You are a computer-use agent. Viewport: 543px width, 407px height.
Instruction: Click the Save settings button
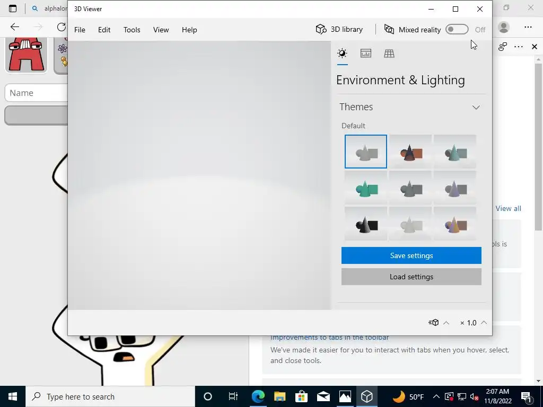pos(411,255)
